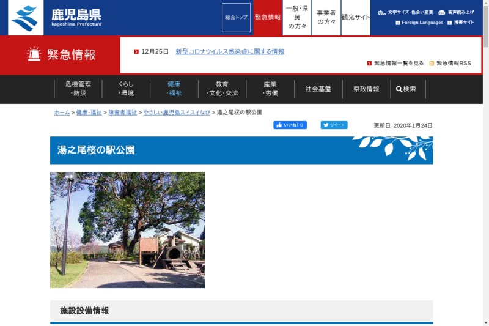Viewport: 489px width, 326px height.
Task: Click the 湯之尾桜の駅公園 park photo
Action: pos(127,229)
